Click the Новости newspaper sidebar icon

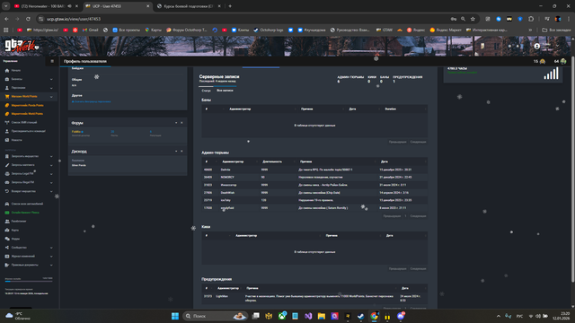[x=7, y=140]
